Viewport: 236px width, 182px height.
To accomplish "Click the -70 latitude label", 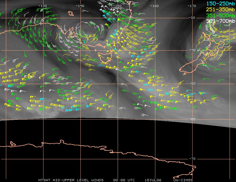I will (x=192, y=159).
